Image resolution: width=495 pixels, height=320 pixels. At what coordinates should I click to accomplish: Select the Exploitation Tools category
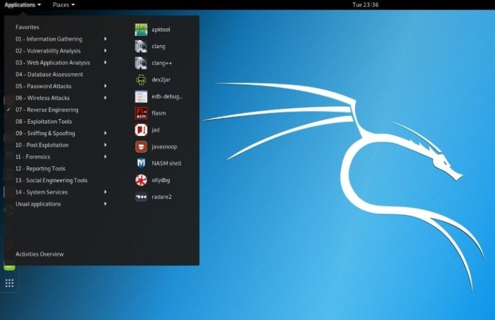[44, 122]
